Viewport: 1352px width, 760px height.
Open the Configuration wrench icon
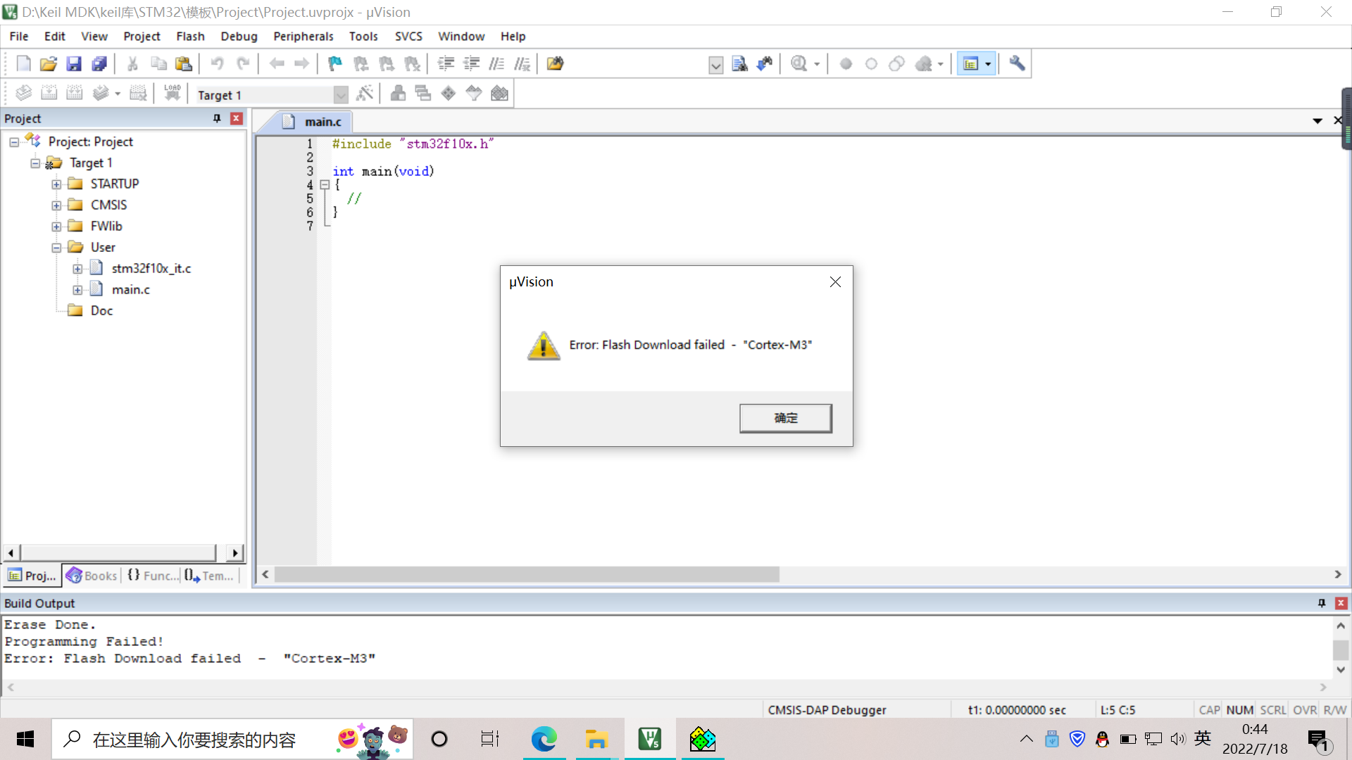(x=1017, y=64)
